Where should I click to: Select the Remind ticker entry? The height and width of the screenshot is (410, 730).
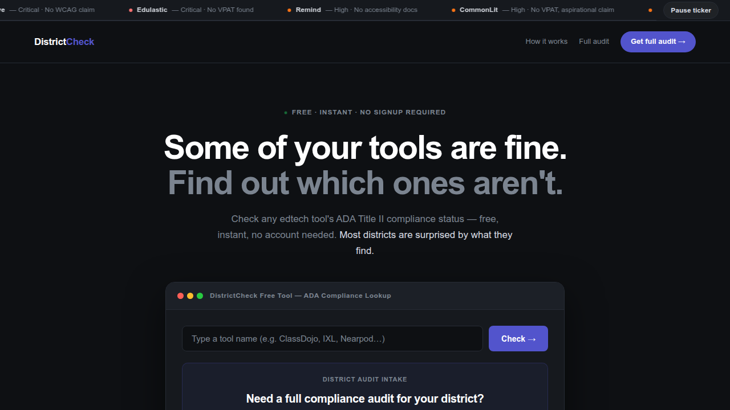tap(352, 10)
